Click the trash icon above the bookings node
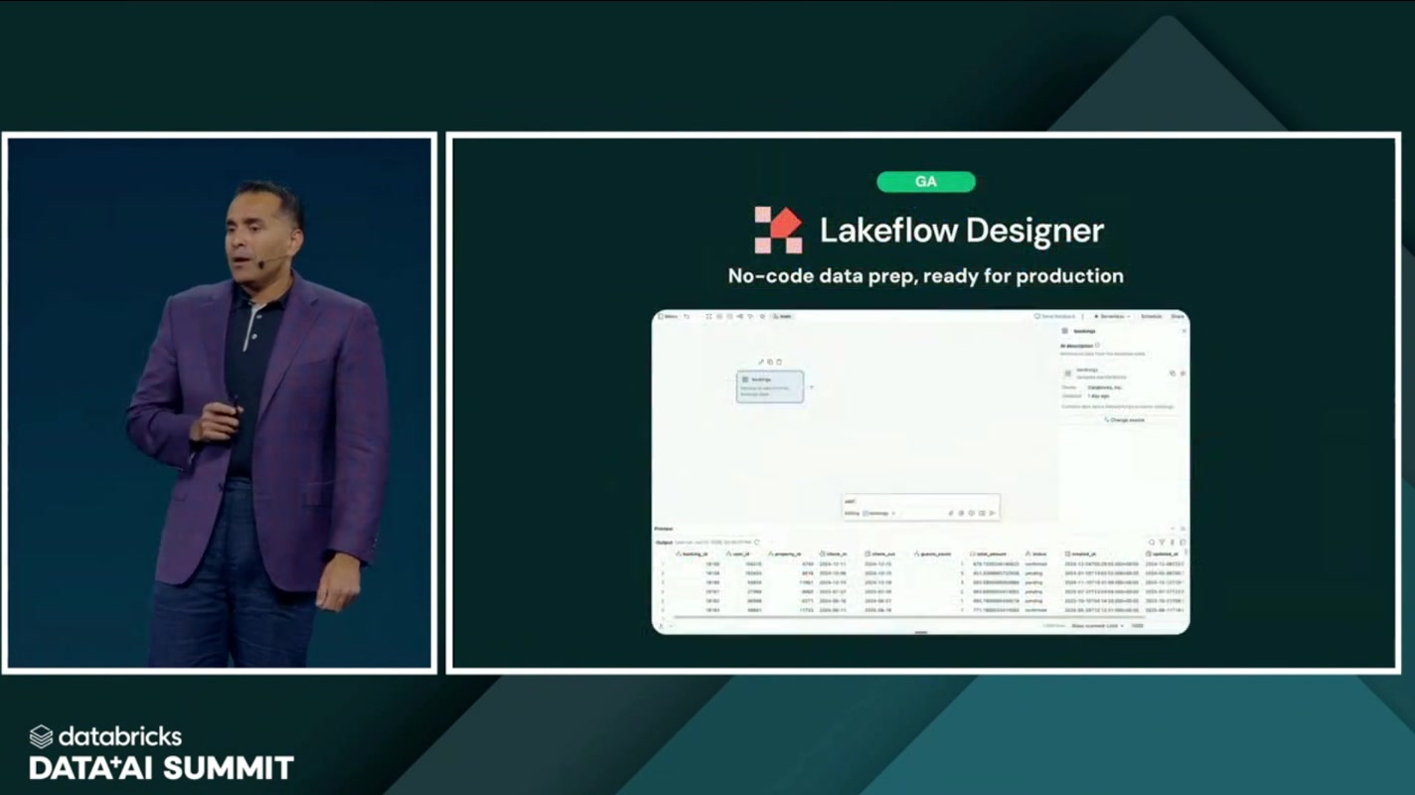Screen dimensions: 1415x795 pyautogui.click(x=779, y=362)
